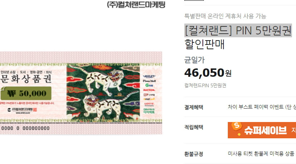Click the PizzaMall logo on the voucher
Image resolution: width=296 pixels, height=164 pixels.
click(x=149, y=81)
